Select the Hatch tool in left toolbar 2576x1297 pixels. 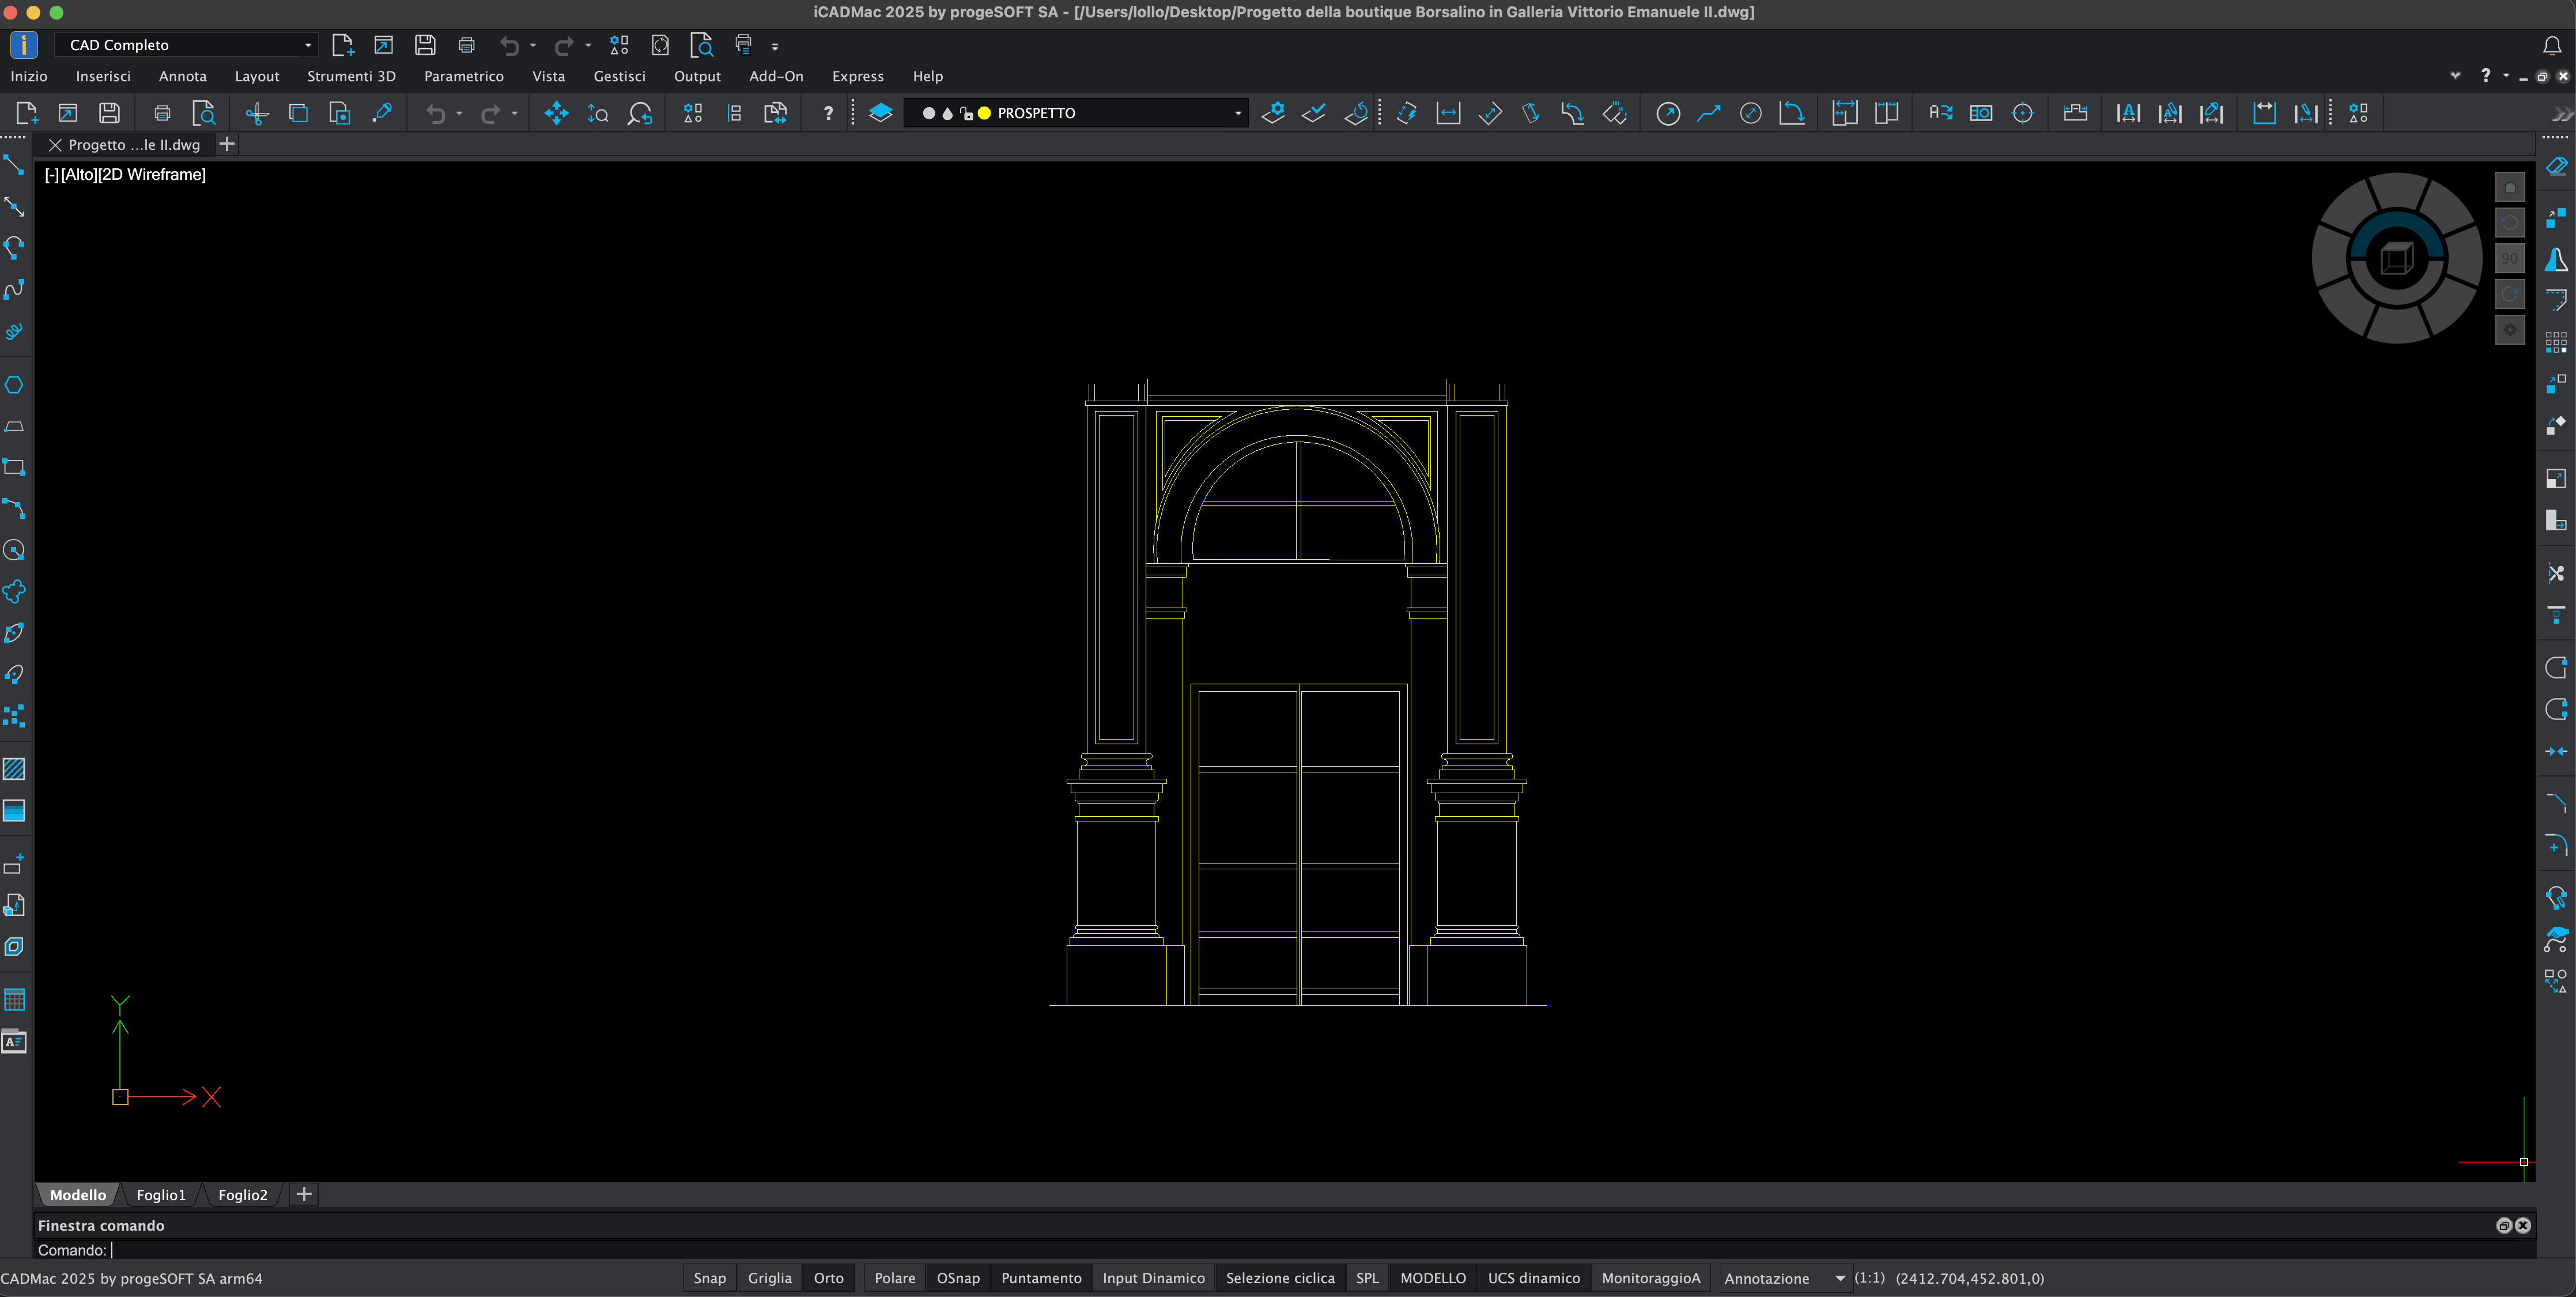[x=14, y=769]
